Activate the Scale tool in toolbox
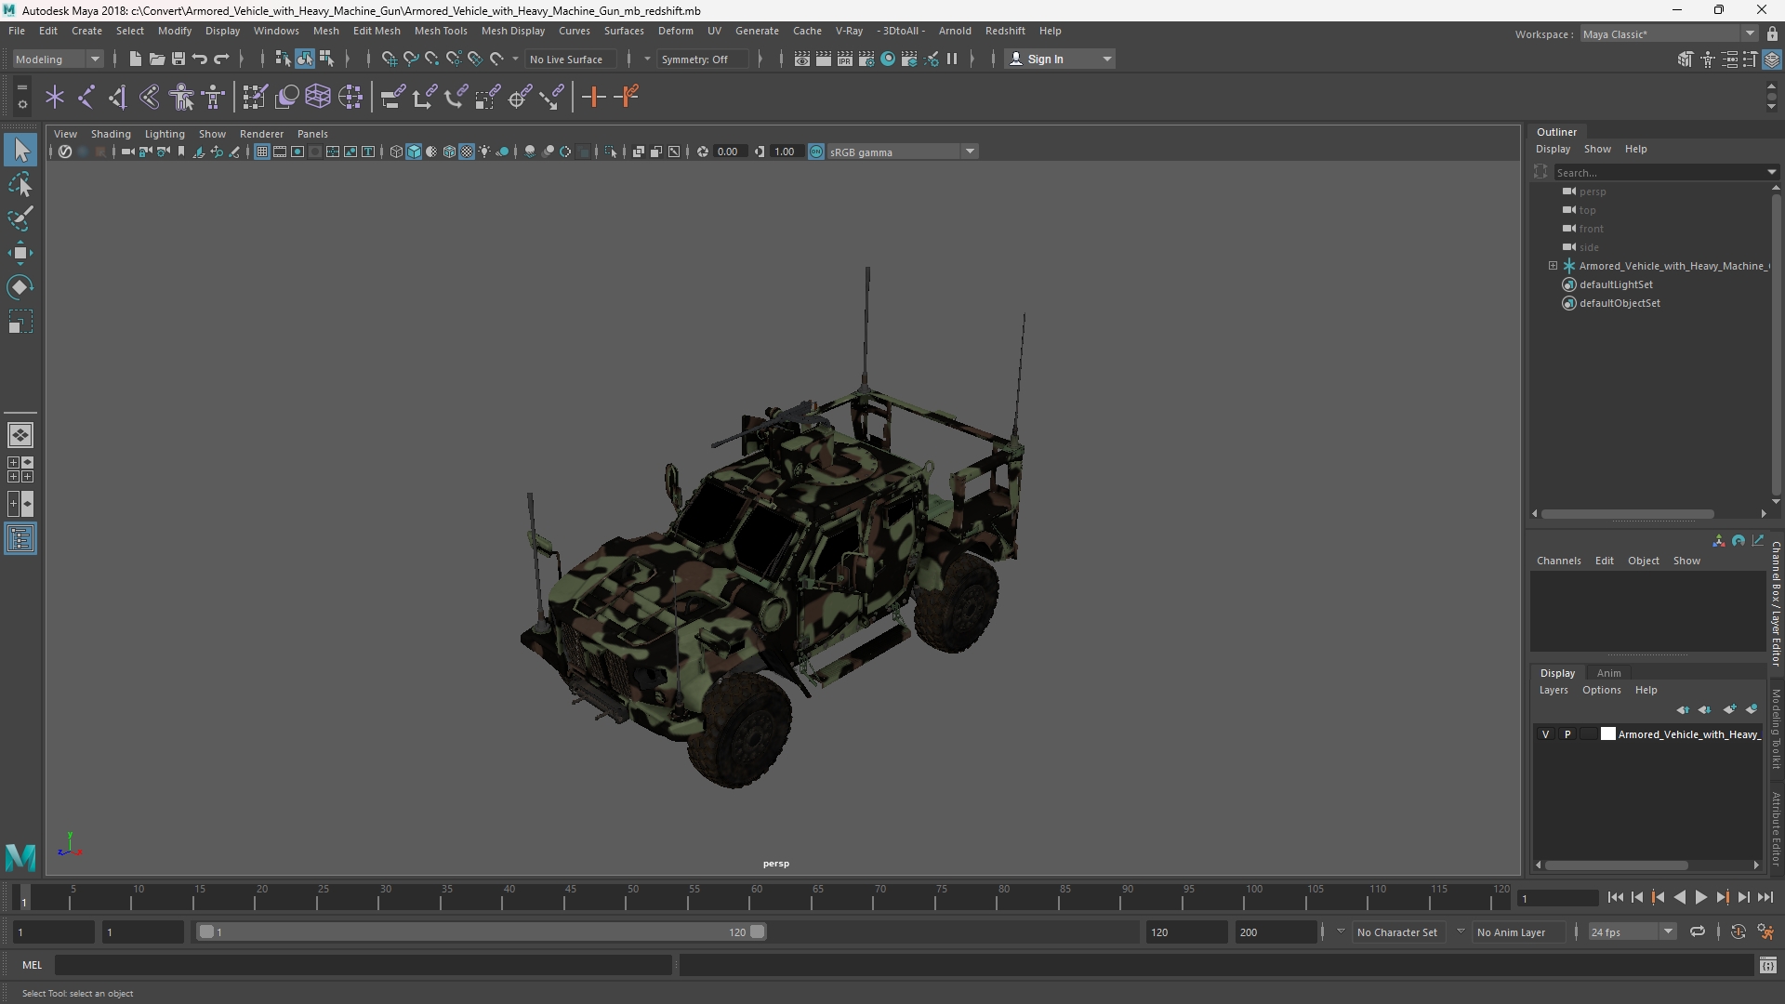The image size is (1785, 1004). point(20,322)
